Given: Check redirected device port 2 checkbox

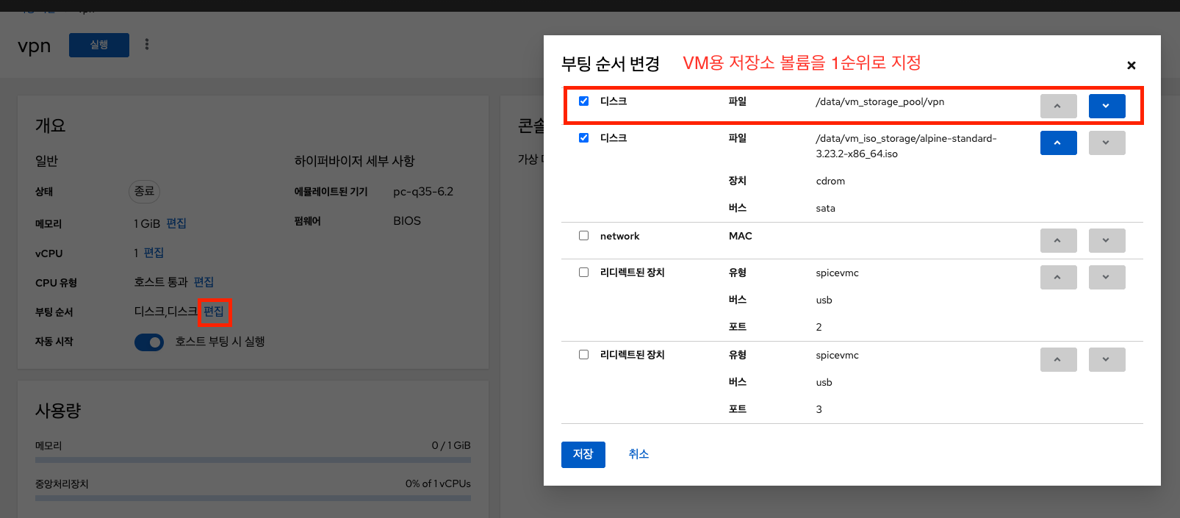Looking at the screenshot, I should pos(583,273).
